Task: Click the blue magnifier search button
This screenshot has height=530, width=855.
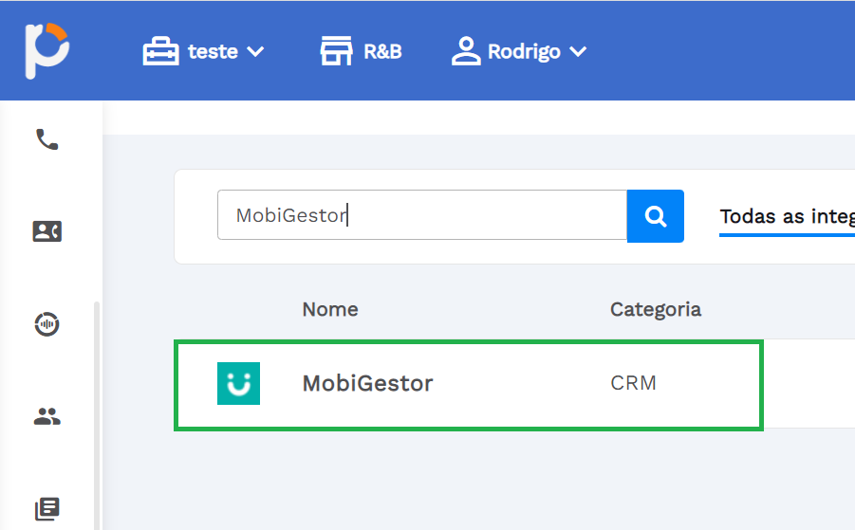Action: click(656, 216)
